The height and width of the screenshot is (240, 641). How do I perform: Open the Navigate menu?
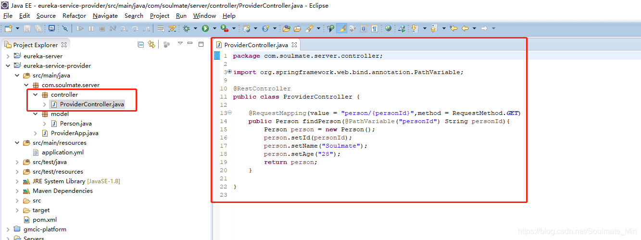pos(105,15)
